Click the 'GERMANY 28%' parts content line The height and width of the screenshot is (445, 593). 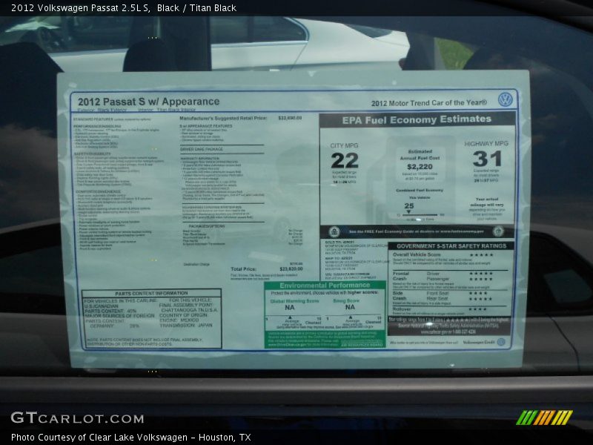115,326
